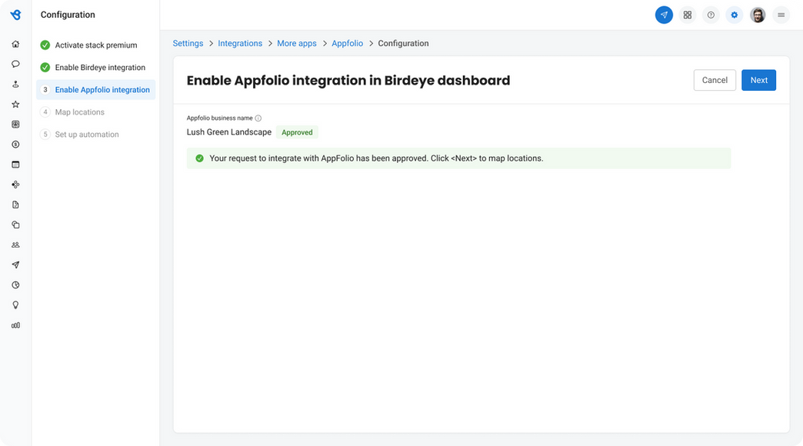Click the blue paper plane button in header

[x=664, y=15]
